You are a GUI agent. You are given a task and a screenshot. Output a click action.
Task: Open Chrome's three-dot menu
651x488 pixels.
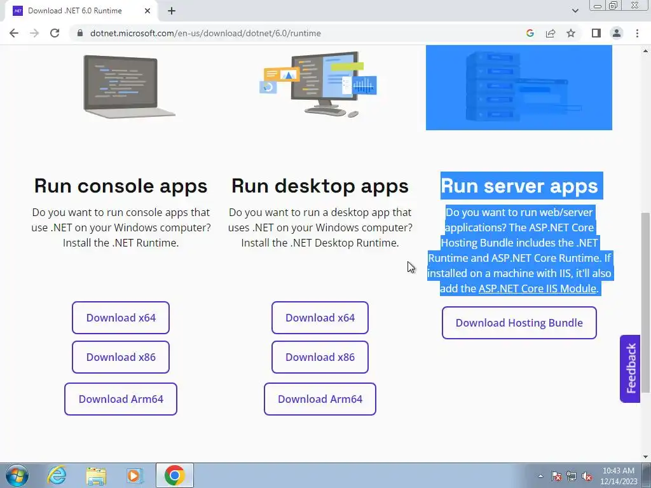point(637,33)
